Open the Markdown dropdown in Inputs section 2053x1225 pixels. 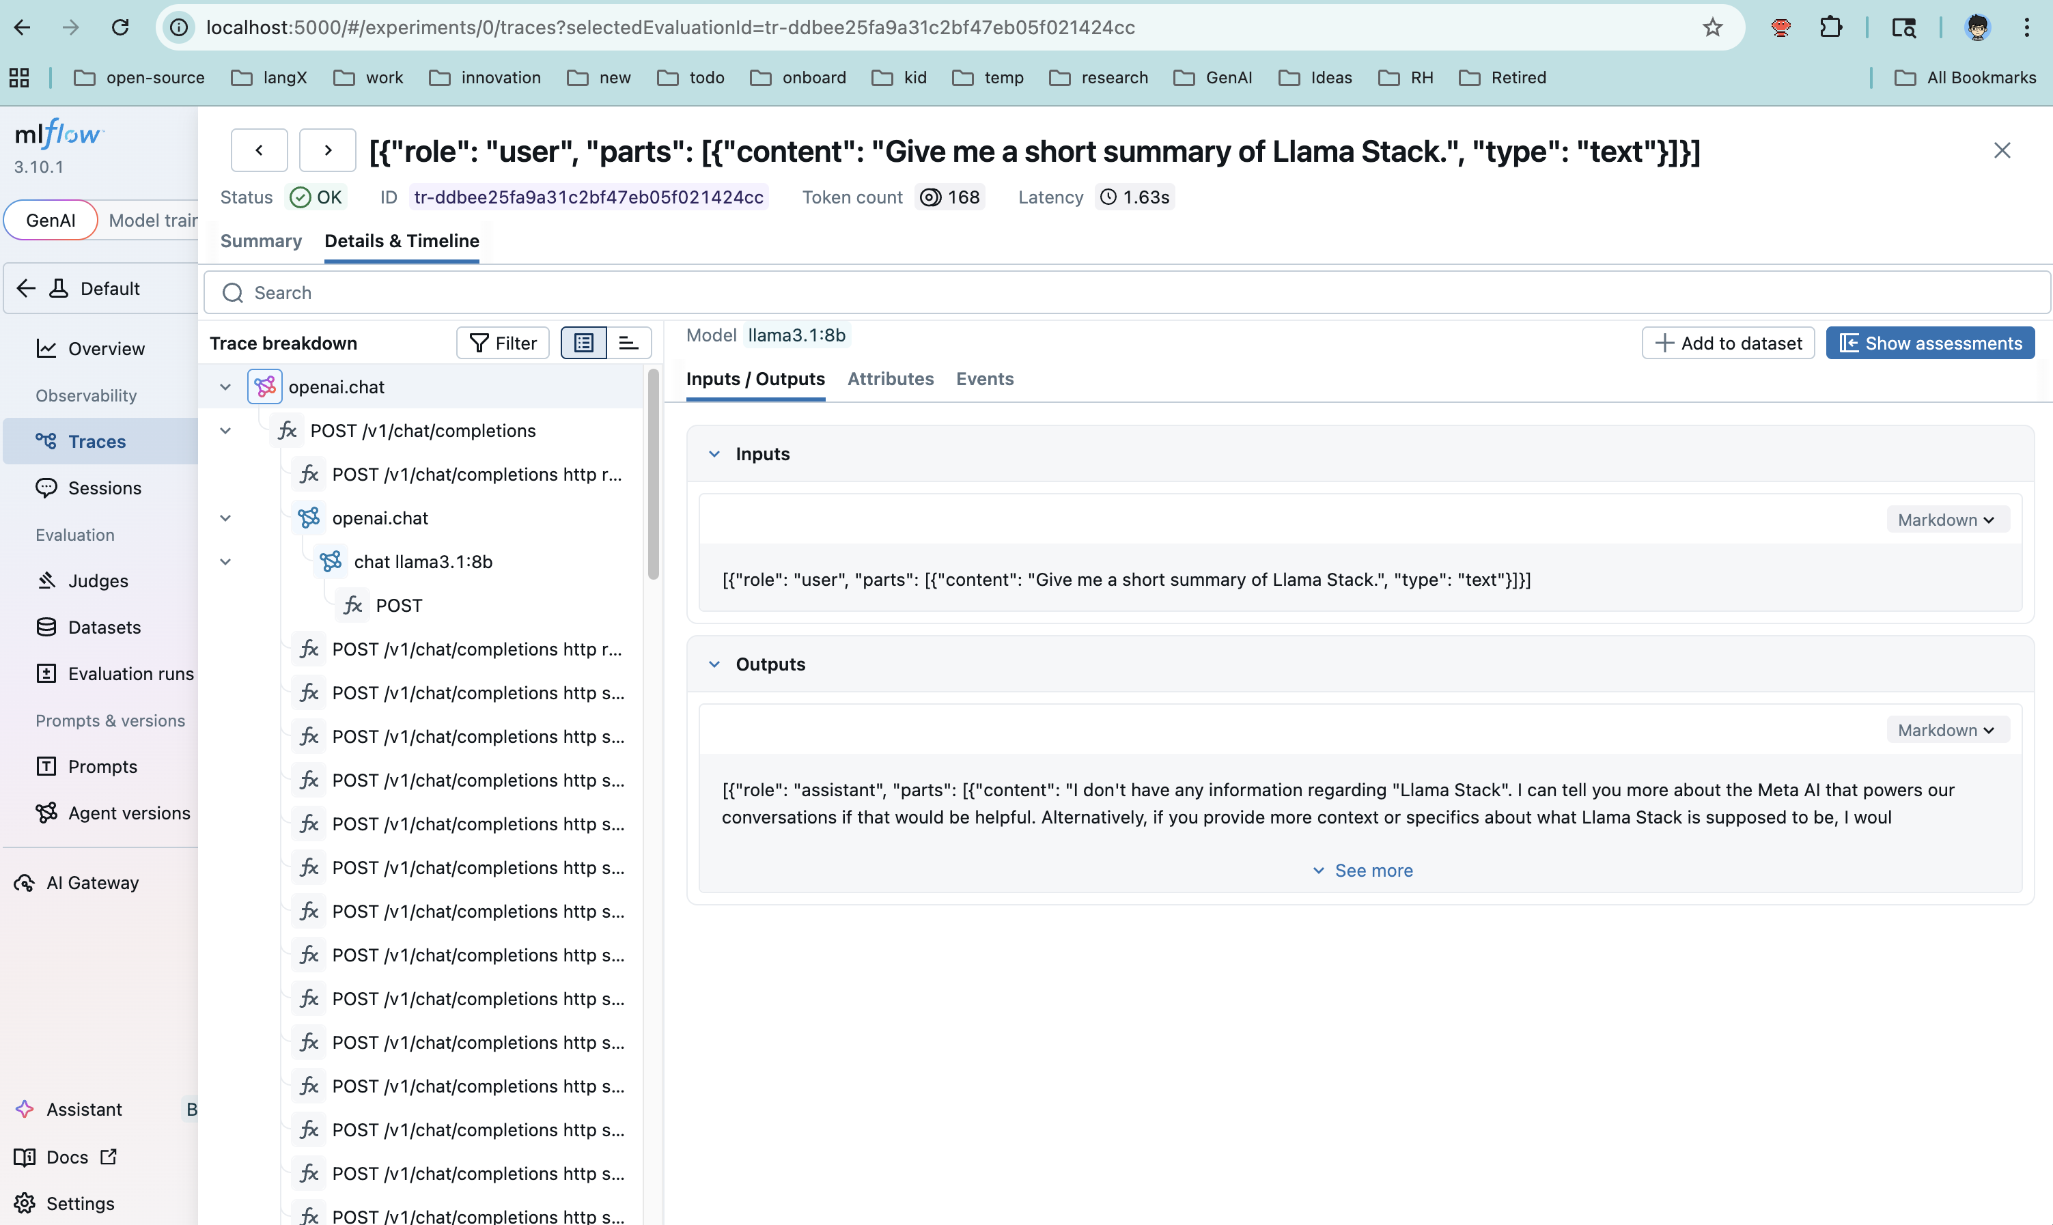(1946, 519)
